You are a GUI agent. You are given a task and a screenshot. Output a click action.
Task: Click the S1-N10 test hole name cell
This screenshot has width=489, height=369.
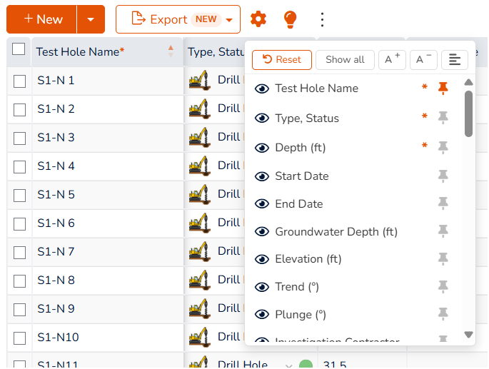(x=108, y=338)
